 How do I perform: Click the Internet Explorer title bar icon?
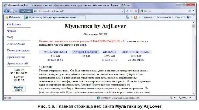pos(5,5)
